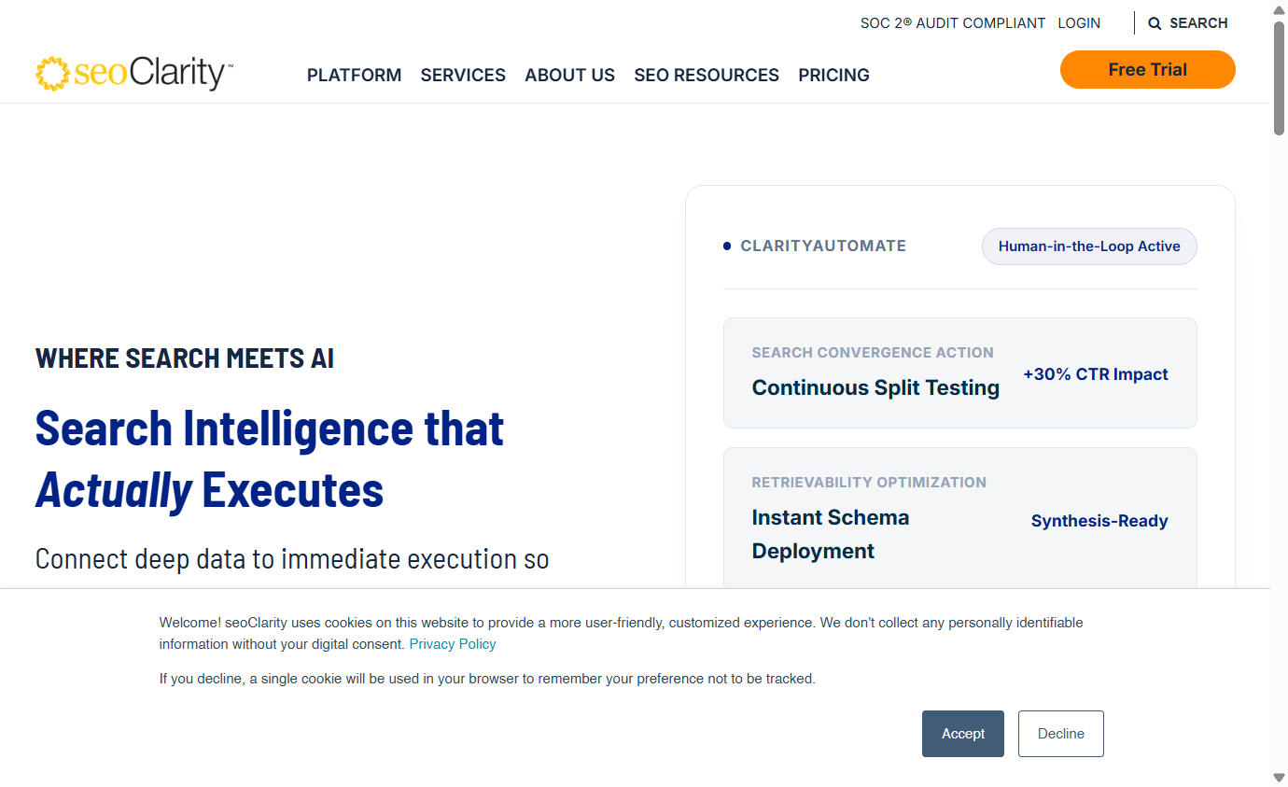Start the Free Trial
1288x787 pixels.
(1148, 70)
